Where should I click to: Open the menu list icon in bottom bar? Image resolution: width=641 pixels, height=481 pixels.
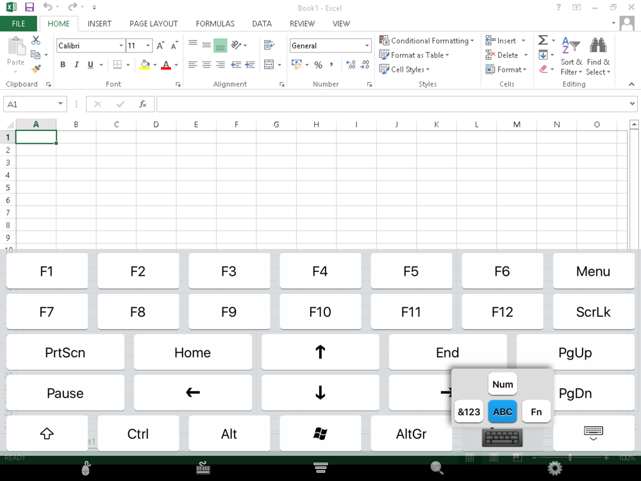point(320,467)
